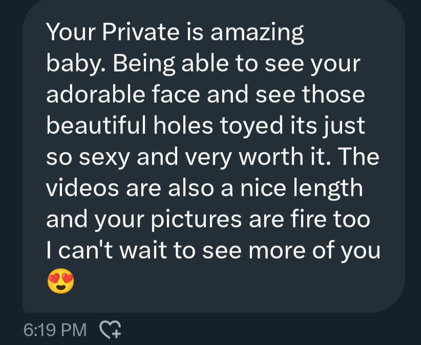Screen dimensions: 421x345
Task: Click the word "length" in the message
Action: (x=327, y=190)
